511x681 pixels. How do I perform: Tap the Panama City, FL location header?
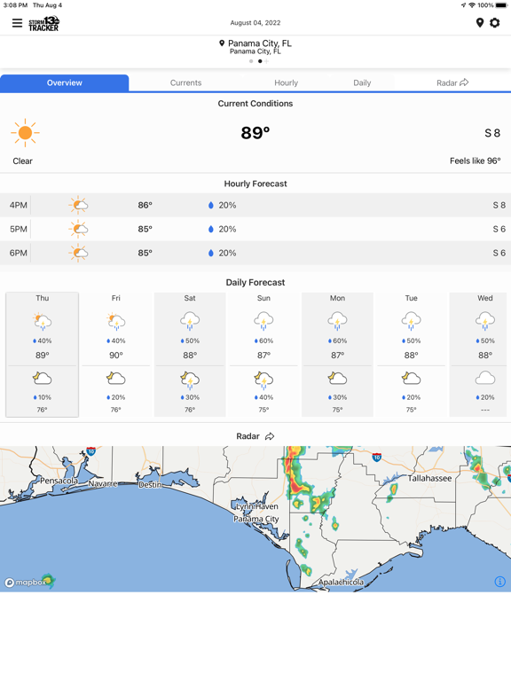point(255,46)
